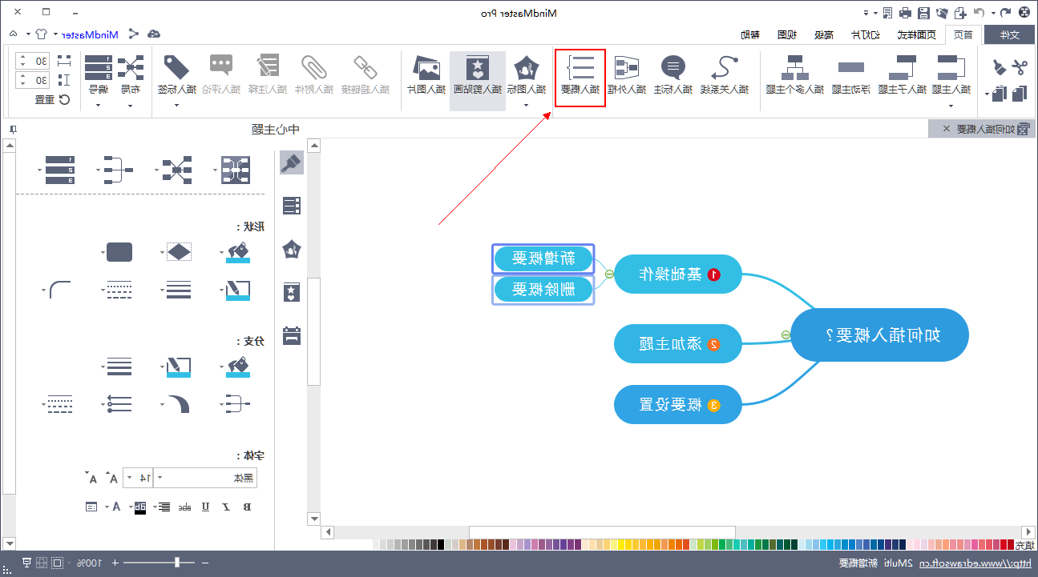
Task: Click the Insert Note (插入注释) icon
Action: [267, 67]
